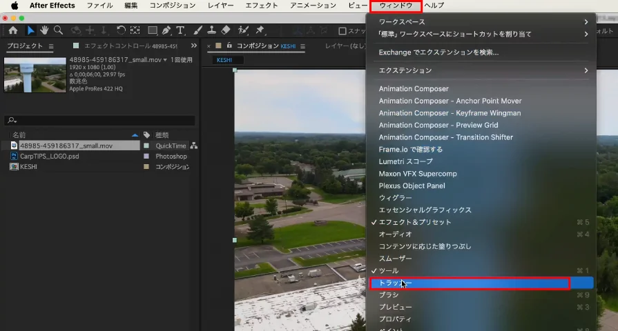Open the アニメーション menu
Image resolution: width=618 pixels, height=331 pixels.
pos(313,6)
